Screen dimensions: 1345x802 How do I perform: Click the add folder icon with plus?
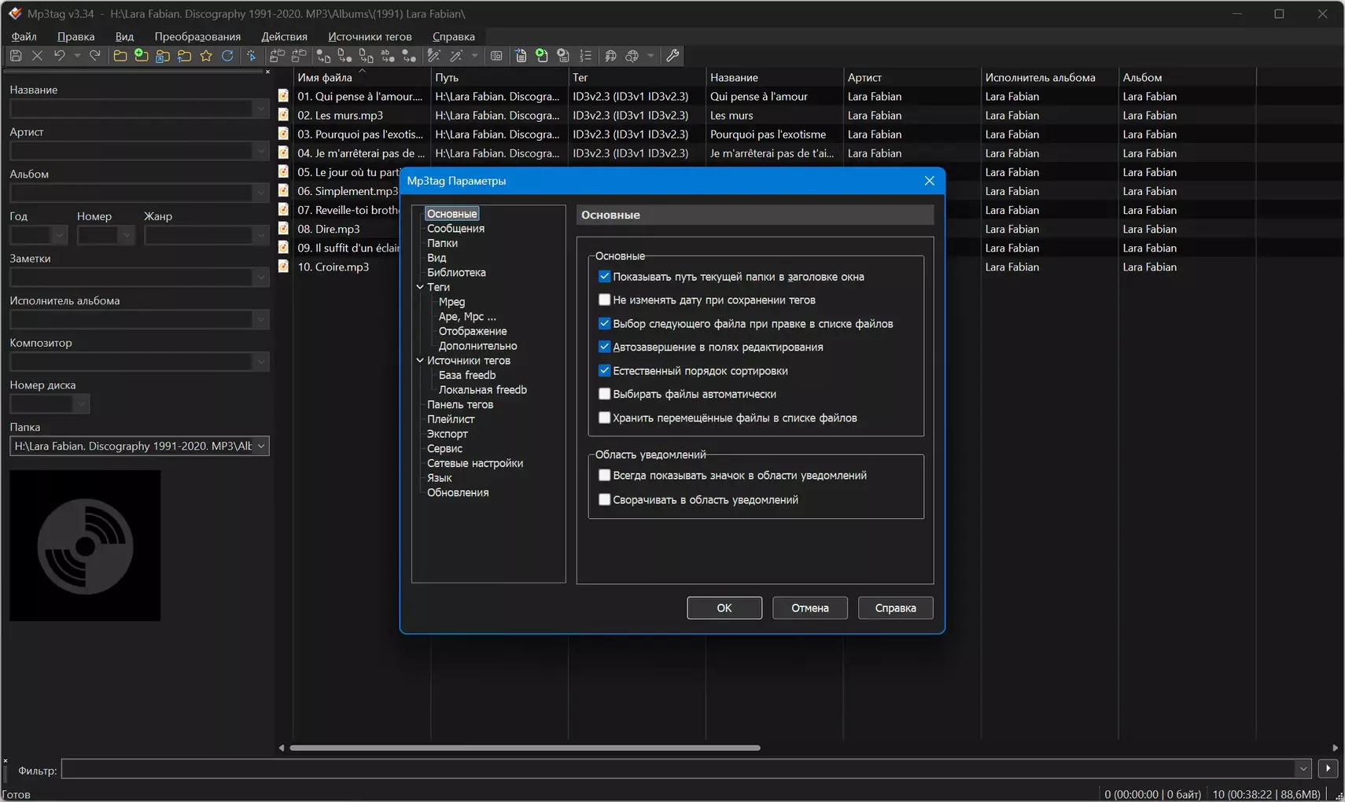click(x=142, y=56)
